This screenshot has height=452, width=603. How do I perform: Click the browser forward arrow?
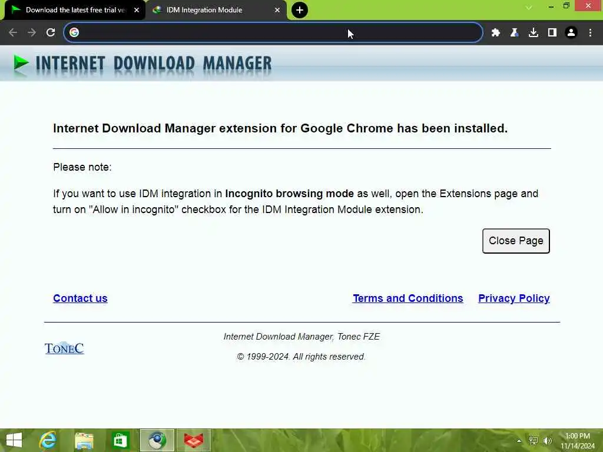tap(32, 33)
